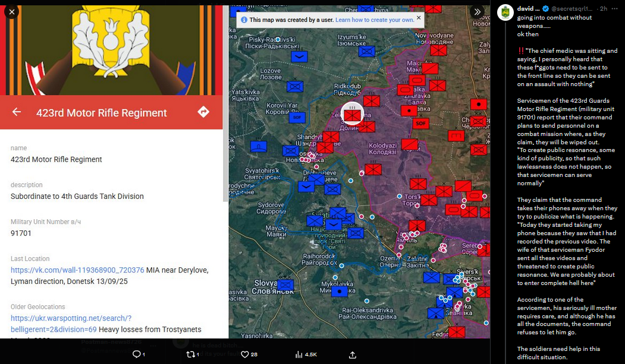Click red unit marker near Novovodyane

point(438,50)
